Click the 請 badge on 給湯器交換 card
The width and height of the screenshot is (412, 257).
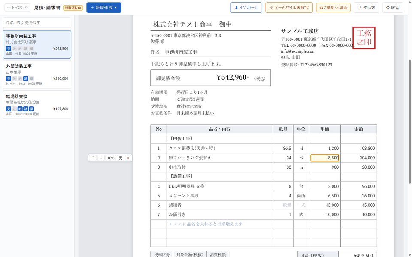(26, 108)
